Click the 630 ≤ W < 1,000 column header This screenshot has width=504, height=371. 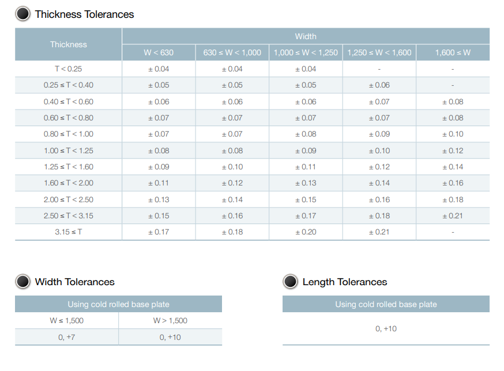(x=232, y=52)
